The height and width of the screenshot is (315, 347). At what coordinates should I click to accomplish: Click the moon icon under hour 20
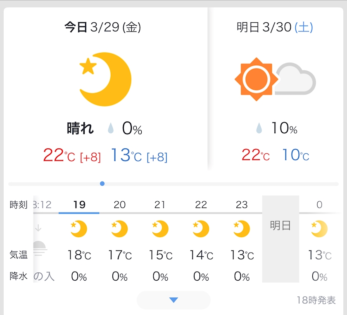[x=119, y=229]
